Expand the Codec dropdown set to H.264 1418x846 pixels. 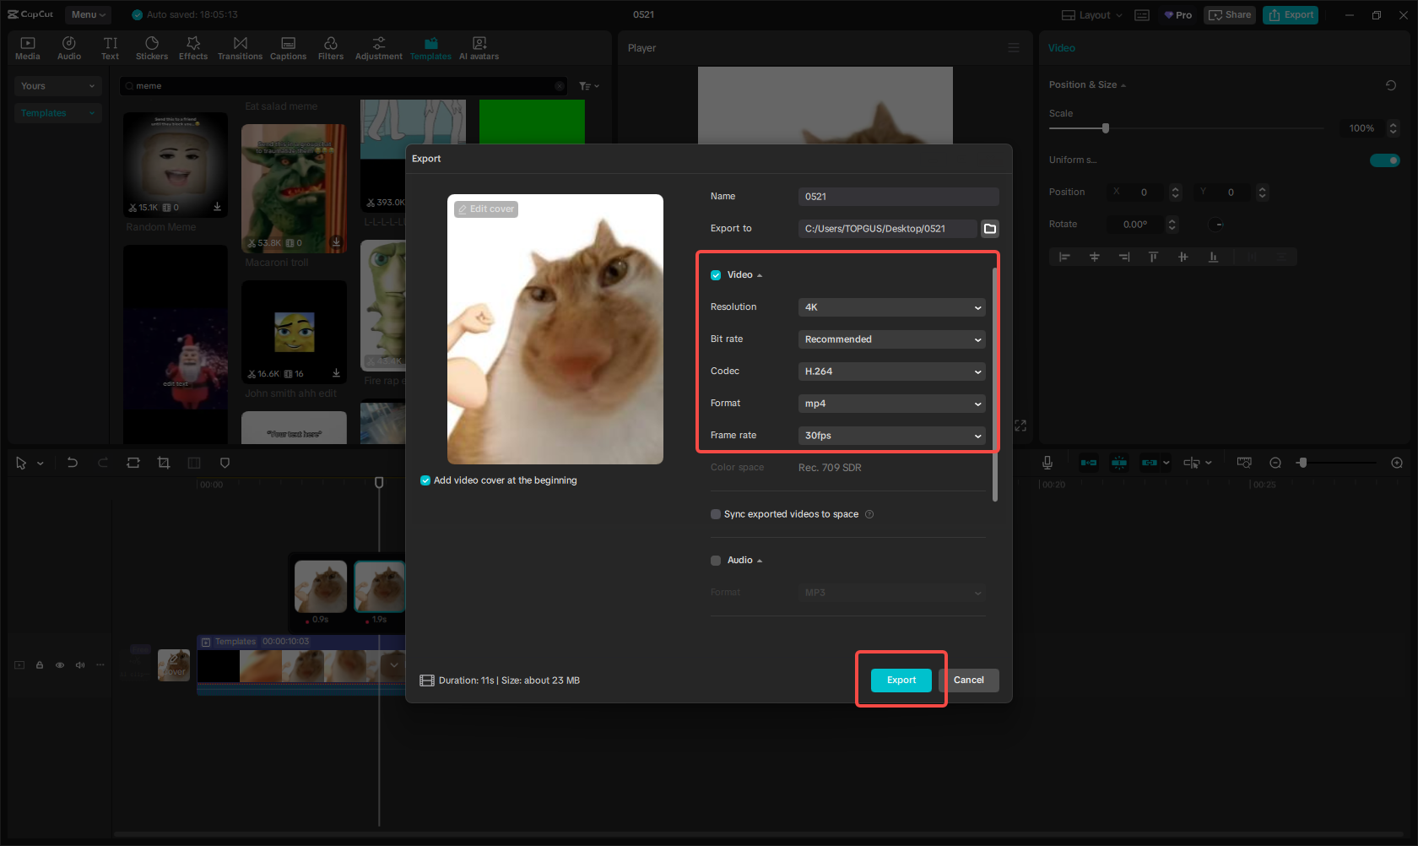[x=891, y=371]
